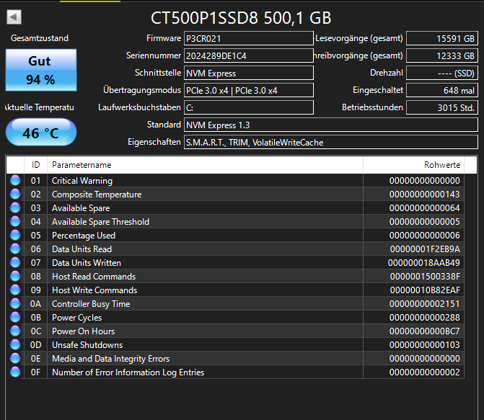Image resolution: width=484 pixels, height=420 pixels.
Task: Click the Standard field NVM Express 1.3
Action: coord(331,125)
